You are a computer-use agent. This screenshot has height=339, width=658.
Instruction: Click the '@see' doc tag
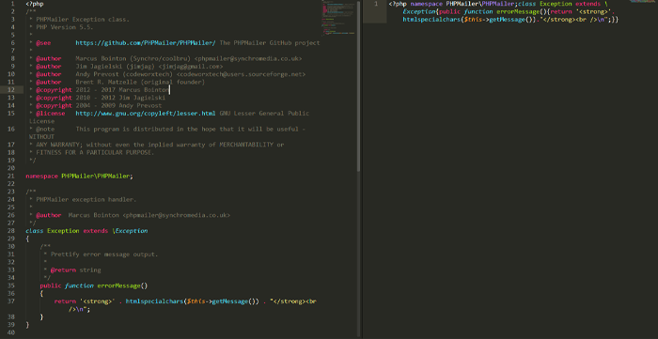click(43, 43)
